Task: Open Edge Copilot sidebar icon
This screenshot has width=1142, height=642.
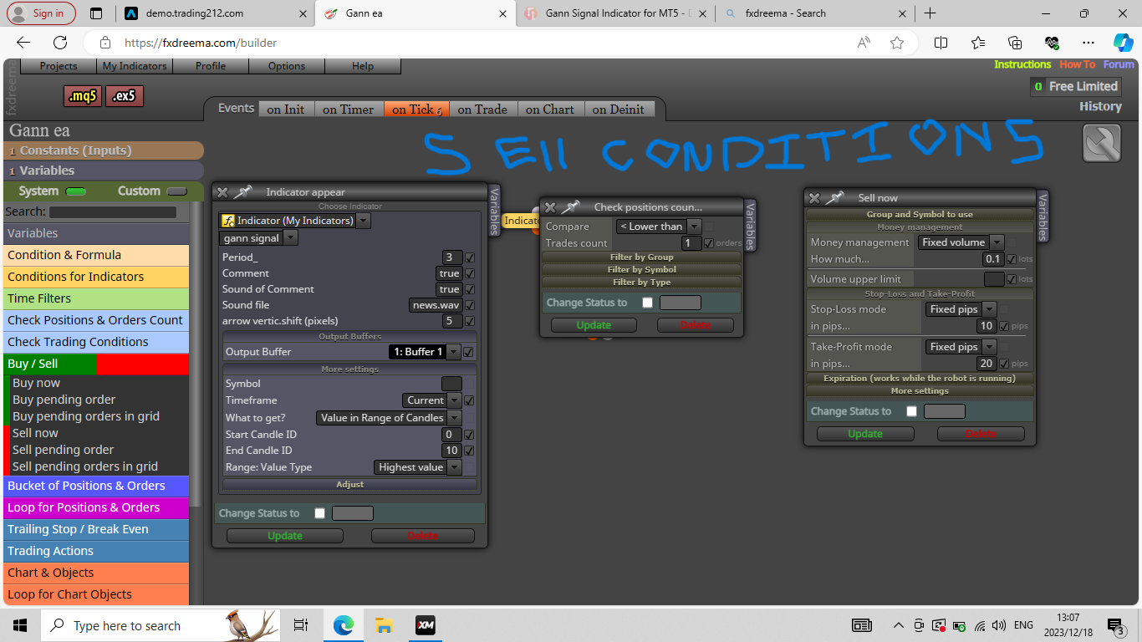Action: coord(1123,43)
